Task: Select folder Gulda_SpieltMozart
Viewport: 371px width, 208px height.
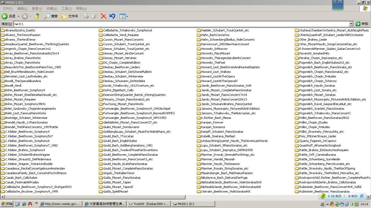Action: [x=115, y=191]
